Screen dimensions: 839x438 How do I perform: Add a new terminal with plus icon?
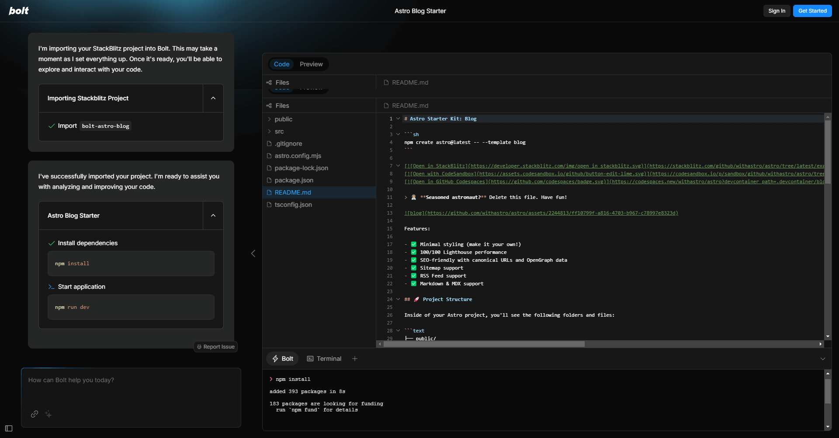coord(355,359)
